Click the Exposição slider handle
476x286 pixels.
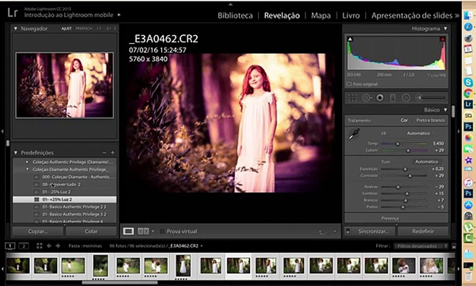[x=405, y=169]
